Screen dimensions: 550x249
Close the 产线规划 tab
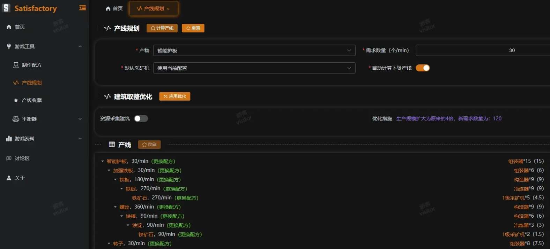pyautogui.click(x=168, y=9)
